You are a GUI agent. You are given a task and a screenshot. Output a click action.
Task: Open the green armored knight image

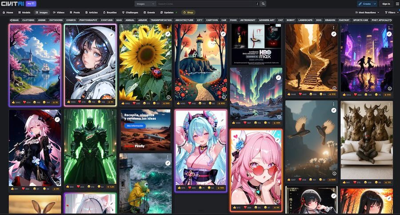(90, 147)
